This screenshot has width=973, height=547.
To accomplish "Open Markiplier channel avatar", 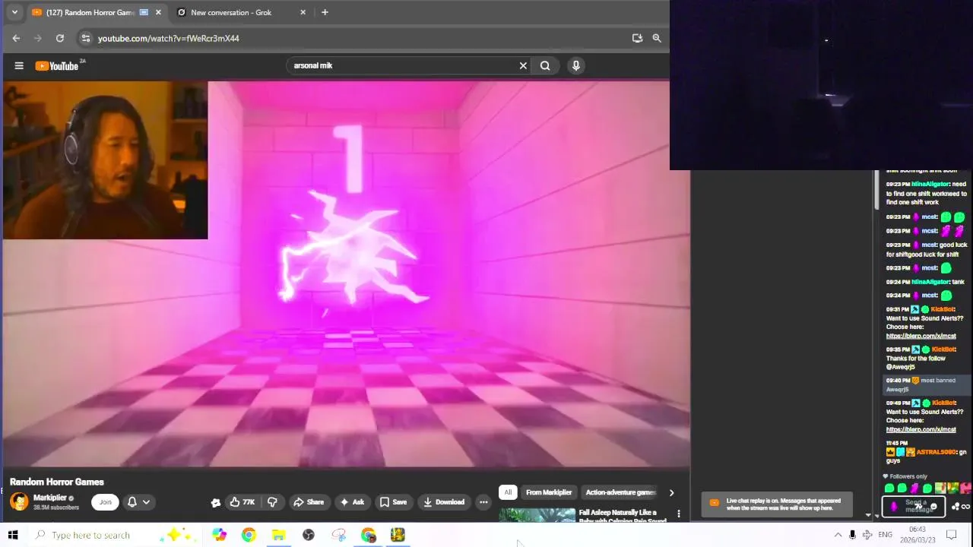I will click(19, 501).
